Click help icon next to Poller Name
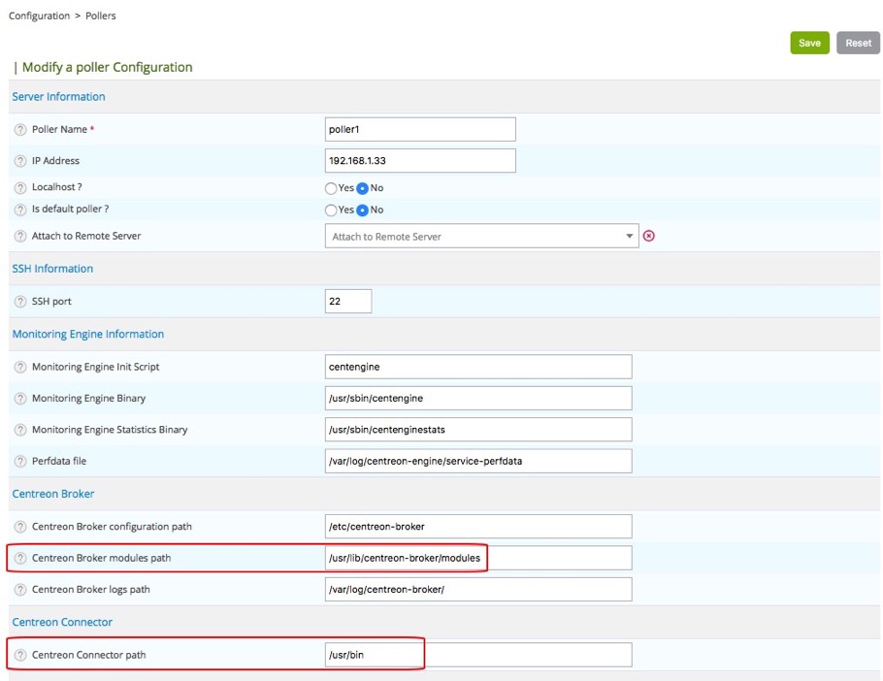 pyautogui.click(x=20, y=130)
